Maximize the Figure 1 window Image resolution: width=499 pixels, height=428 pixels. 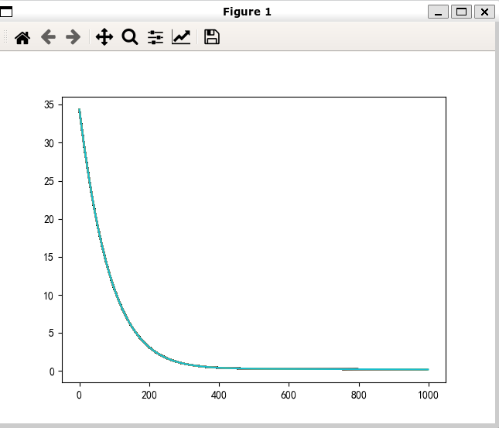[461, 12]
